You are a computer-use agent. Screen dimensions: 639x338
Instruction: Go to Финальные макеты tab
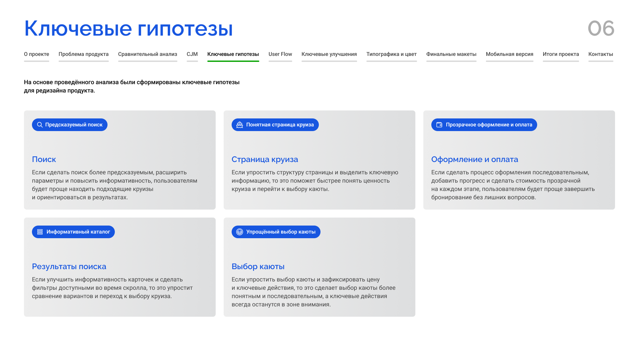click(451, 54)
